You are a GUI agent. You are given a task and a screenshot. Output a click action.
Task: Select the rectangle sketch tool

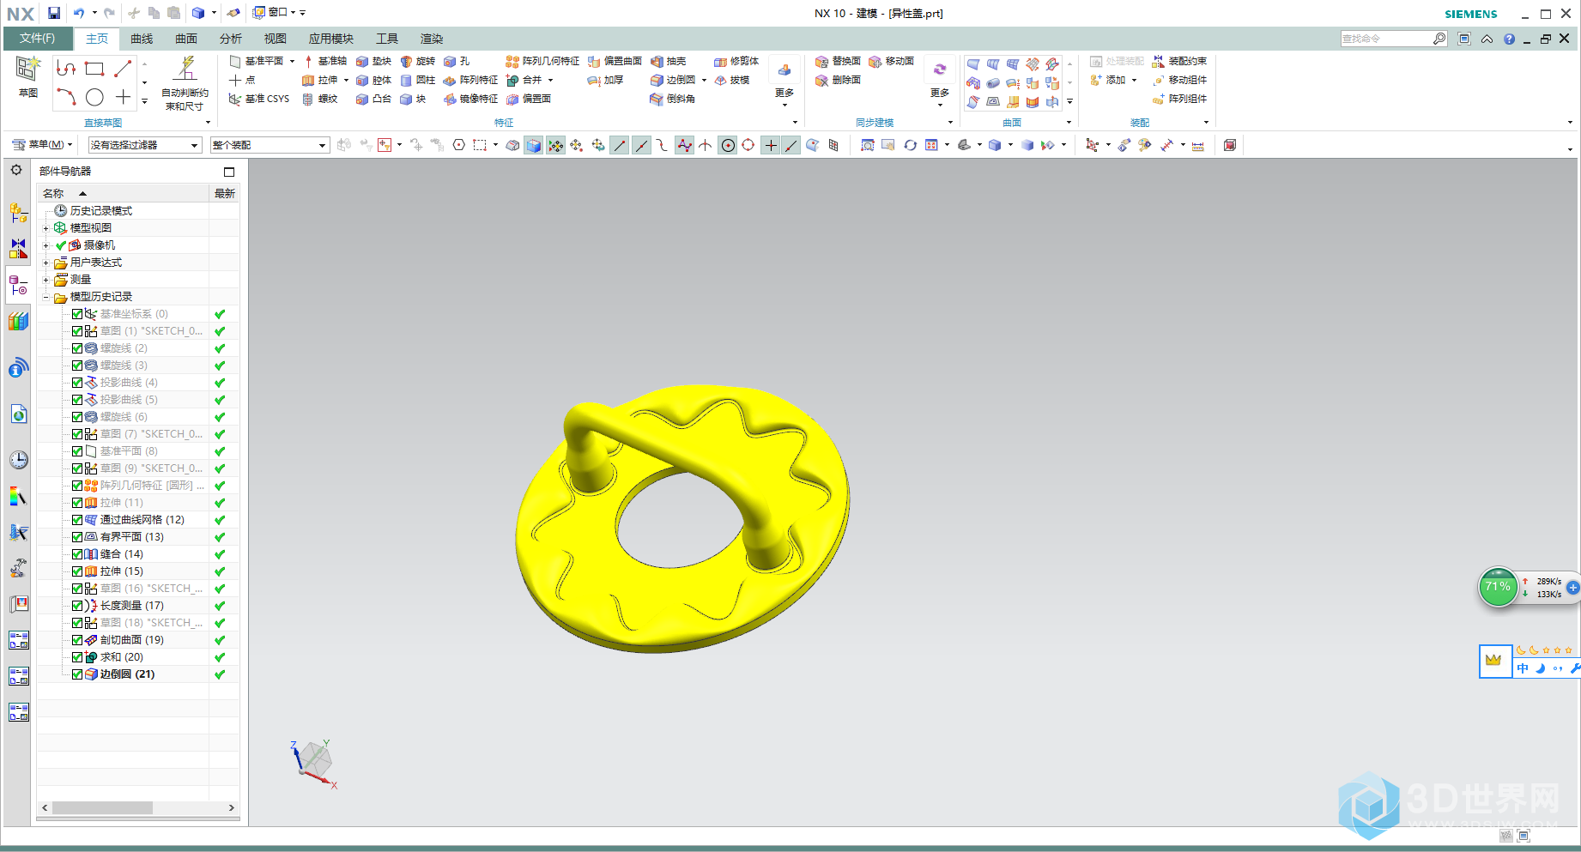click(94, 69)
